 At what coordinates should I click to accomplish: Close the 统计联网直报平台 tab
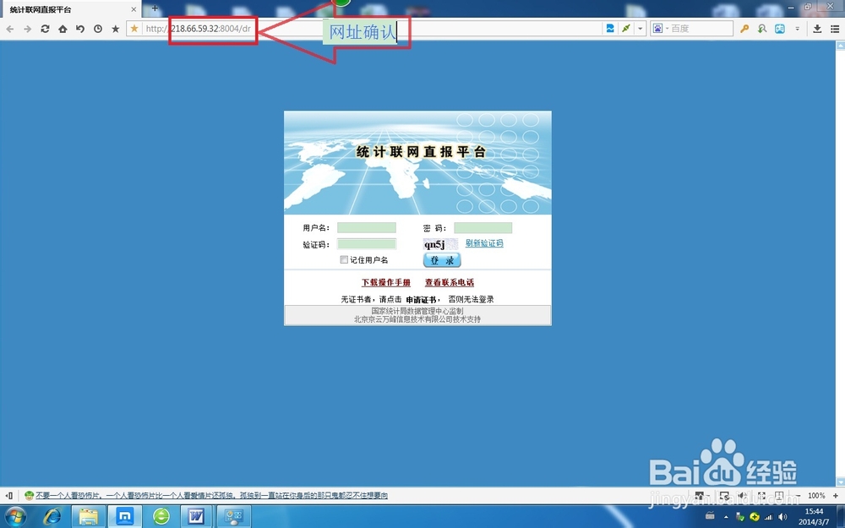coord(134,9)
